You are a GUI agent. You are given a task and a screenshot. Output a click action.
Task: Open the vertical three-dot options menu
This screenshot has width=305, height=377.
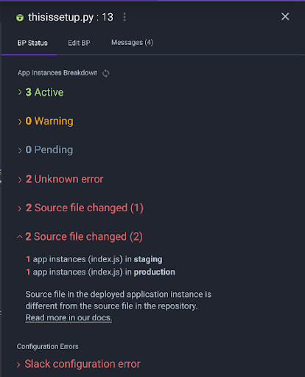[x=125, y=17]
